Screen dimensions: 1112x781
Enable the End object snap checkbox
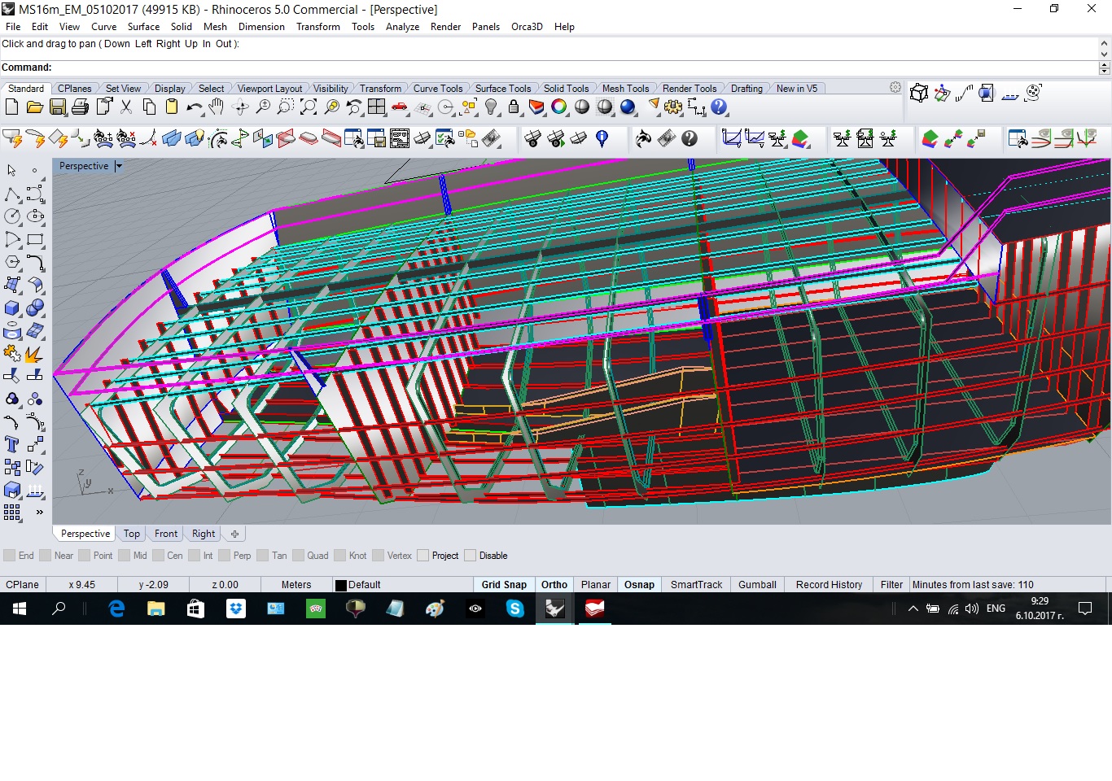click(x=10, y=556)
